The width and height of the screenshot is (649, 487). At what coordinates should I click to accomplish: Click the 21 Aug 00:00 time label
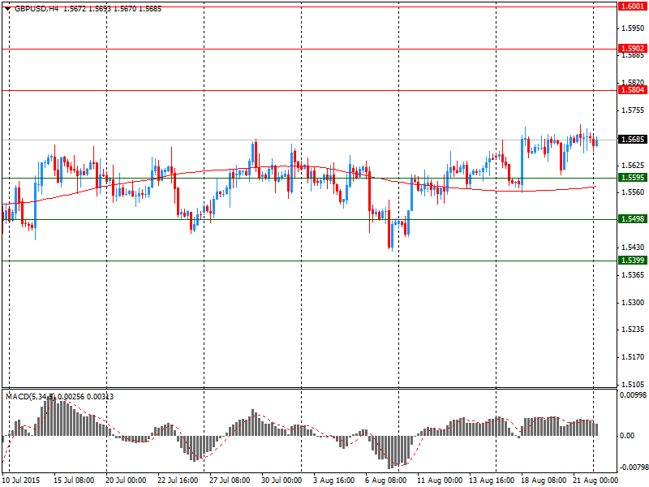[594, 481]
